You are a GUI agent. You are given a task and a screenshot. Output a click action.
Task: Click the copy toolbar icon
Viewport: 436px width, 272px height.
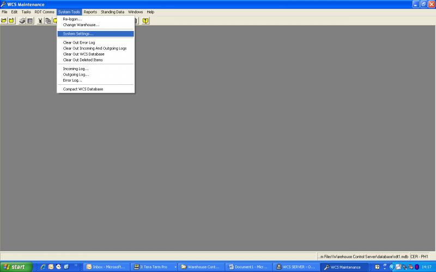(48, 21)
